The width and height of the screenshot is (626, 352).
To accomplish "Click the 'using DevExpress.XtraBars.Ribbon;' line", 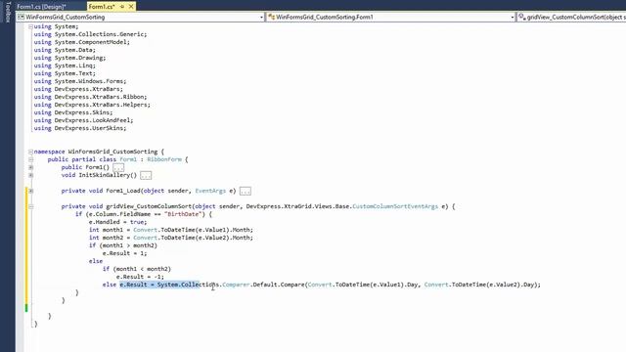I will point(90,97).
